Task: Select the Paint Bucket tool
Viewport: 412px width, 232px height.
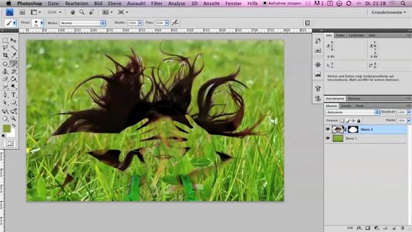Action: tap(14, 79)
